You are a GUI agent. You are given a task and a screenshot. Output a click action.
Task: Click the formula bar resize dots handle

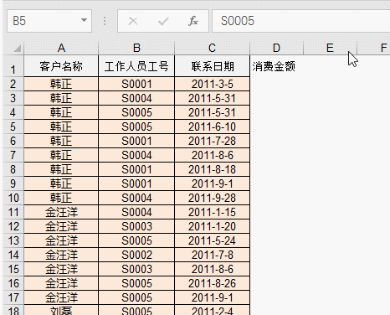pyautogui.click(x=105, y=21)
